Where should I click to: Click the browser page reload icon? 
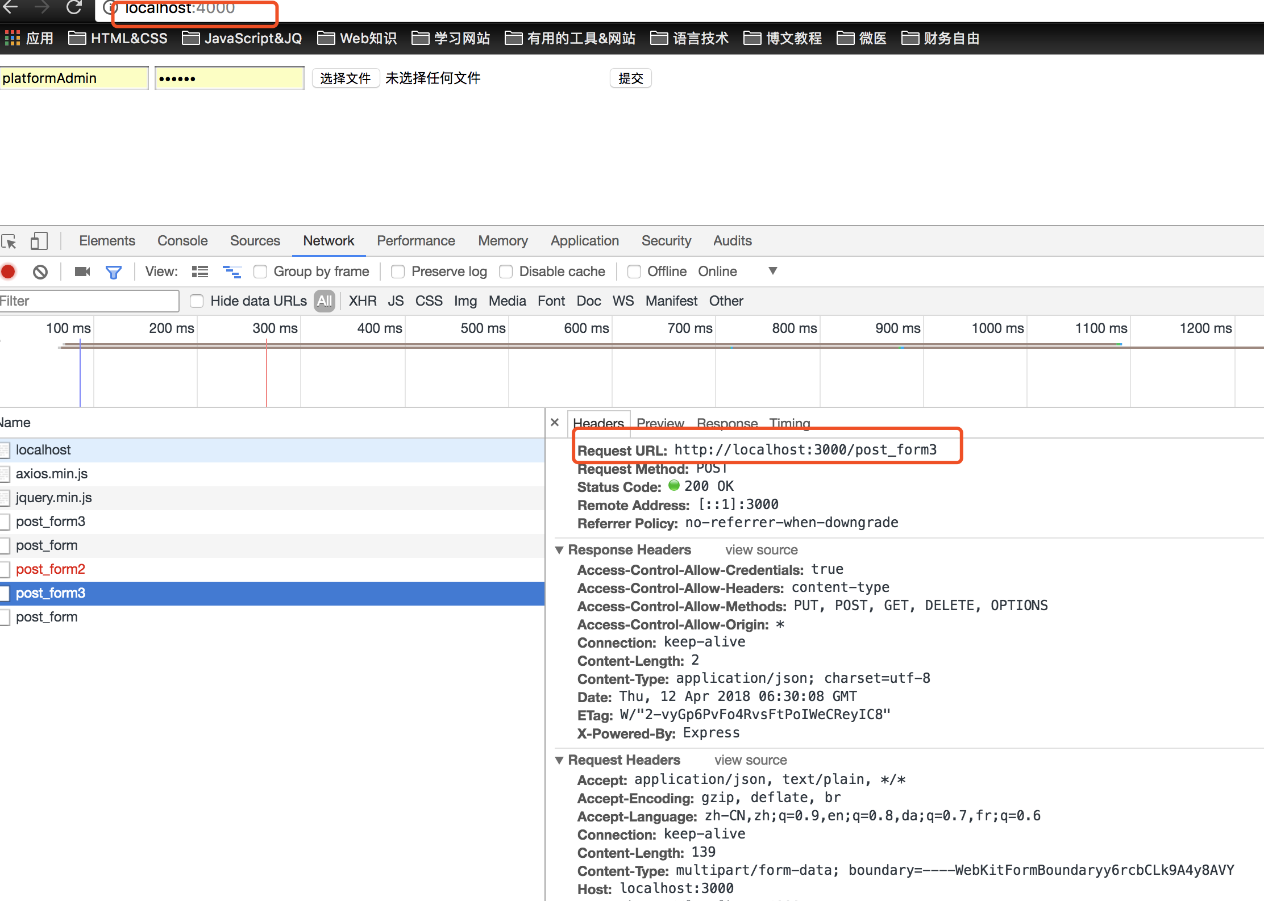pyautogui.click(x=74, y=8)
